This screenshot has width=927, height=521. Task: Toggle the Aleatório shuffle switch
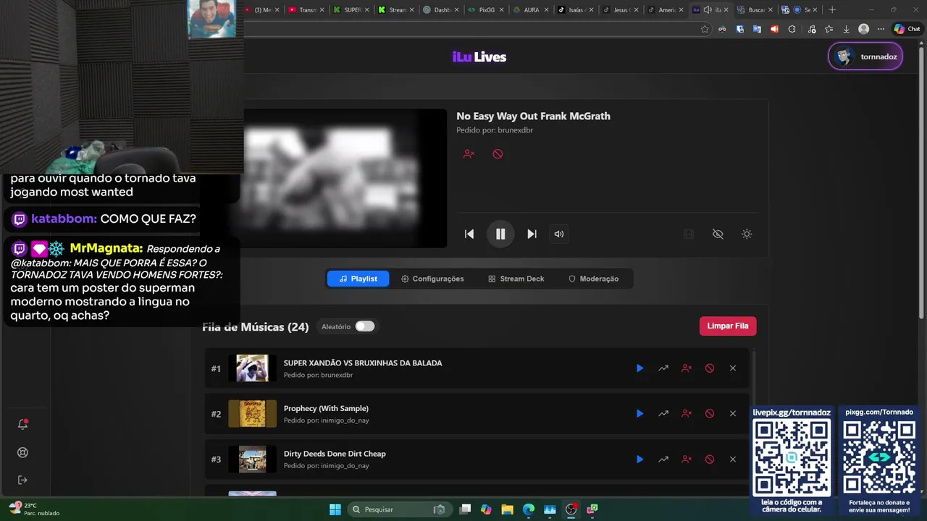[x=365, y=326]
